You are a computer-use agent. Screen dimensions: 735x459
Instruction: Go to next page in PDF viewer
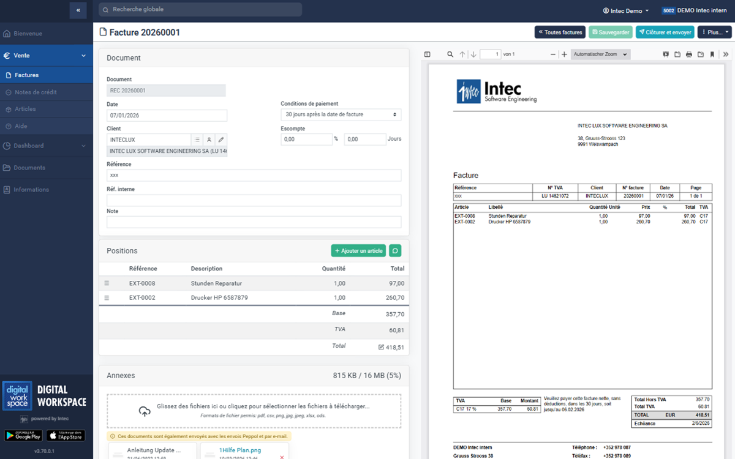click(473, 54)
